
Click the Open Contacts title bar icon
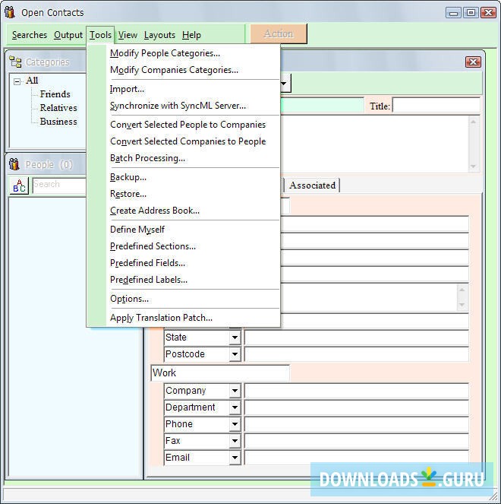point(10,12)
